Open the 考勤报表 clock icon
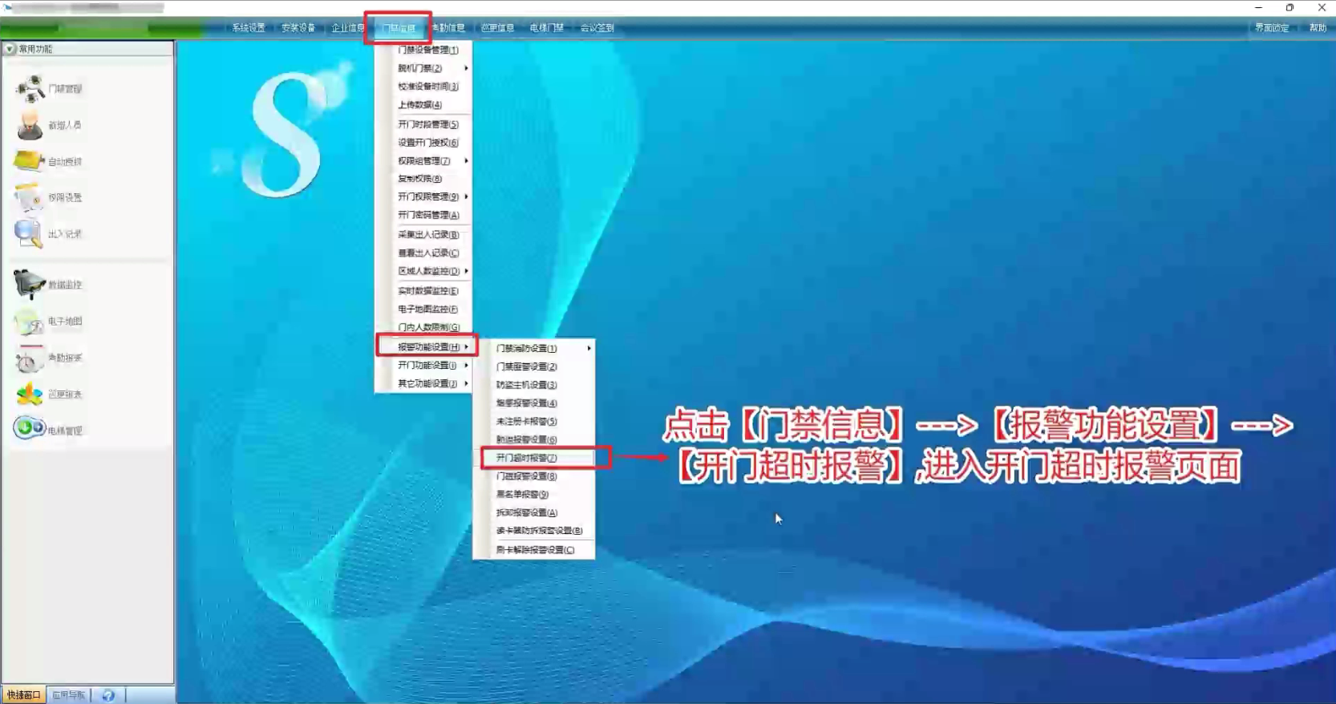The height and width of the screenshot is (704, 1336). point(29,358)
